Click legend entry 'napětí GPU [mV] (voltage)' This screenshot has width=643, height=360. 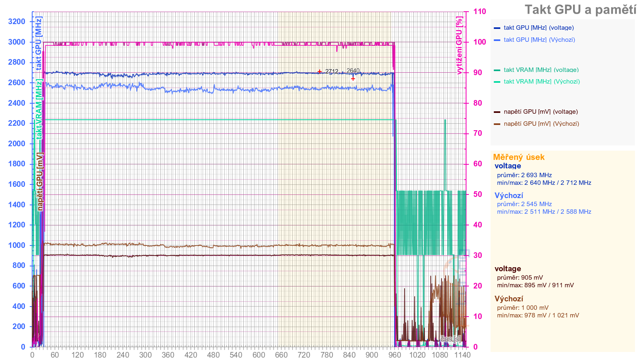[x=541, y=112]
